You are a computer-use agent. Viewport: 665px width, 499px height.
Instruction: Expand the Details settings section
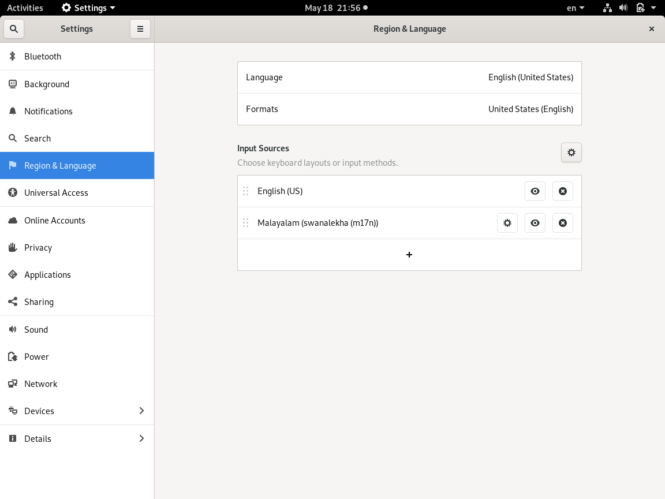(77, 439)
